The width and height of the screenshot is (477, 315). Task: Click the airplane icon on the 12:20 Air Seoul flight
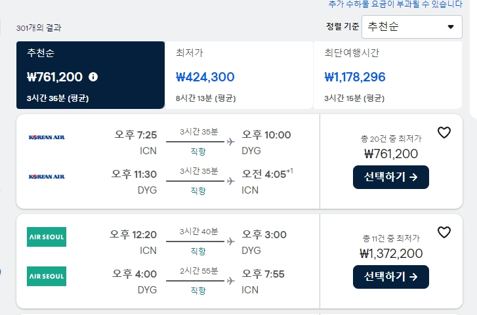(x=231, y=241)
